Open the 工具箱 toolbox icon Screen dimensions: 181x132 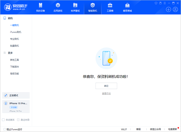(x=110, y=5)
